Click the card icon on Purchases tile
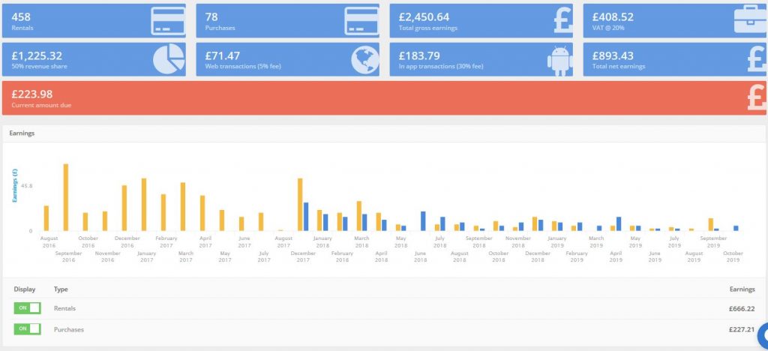Image resolution: width=768 pixels, height=351 pixels. point(361,21)
